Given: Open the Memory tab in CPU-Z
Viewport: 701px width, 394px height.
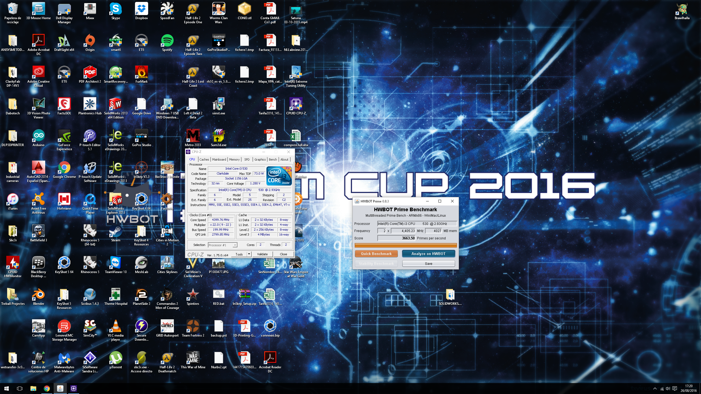Looking at the screenshot, I should [x=234, y=160].
